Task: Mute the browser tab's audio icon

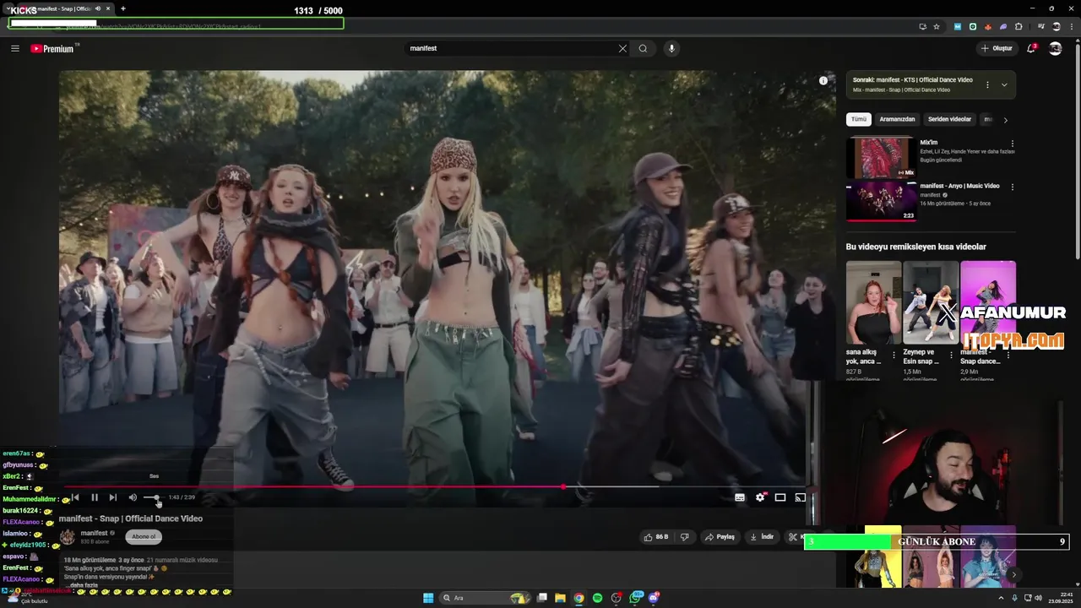Action: (98, 8)
